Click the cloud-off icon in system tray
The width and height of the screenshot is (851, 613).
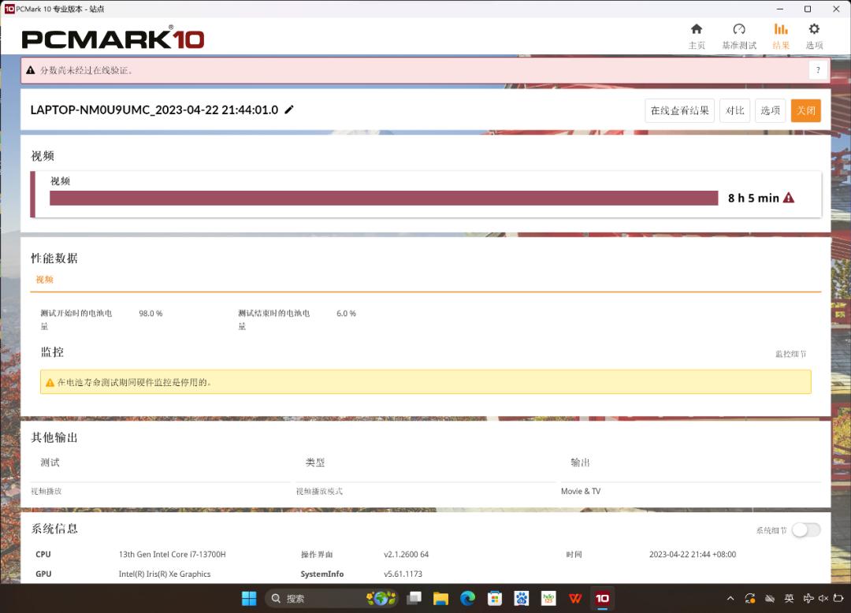(770, 598)
